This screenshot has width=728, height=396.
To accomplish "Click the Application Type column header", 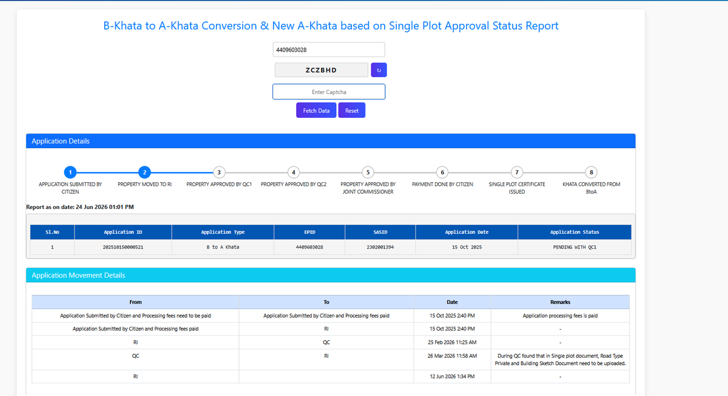I will click(x=223, y=232).
